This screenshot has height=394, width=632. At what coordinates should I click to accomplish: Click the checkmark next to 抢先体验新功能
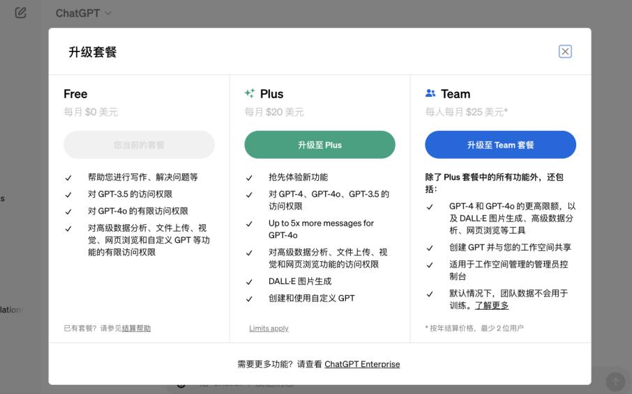click(x=249, y=178)
